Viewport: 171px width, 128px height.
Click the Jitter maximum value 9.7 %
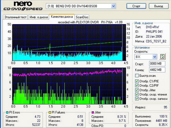[122, 121]
